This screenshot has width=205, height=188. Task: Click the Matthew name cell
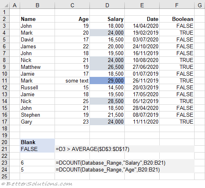click(37, 67)
